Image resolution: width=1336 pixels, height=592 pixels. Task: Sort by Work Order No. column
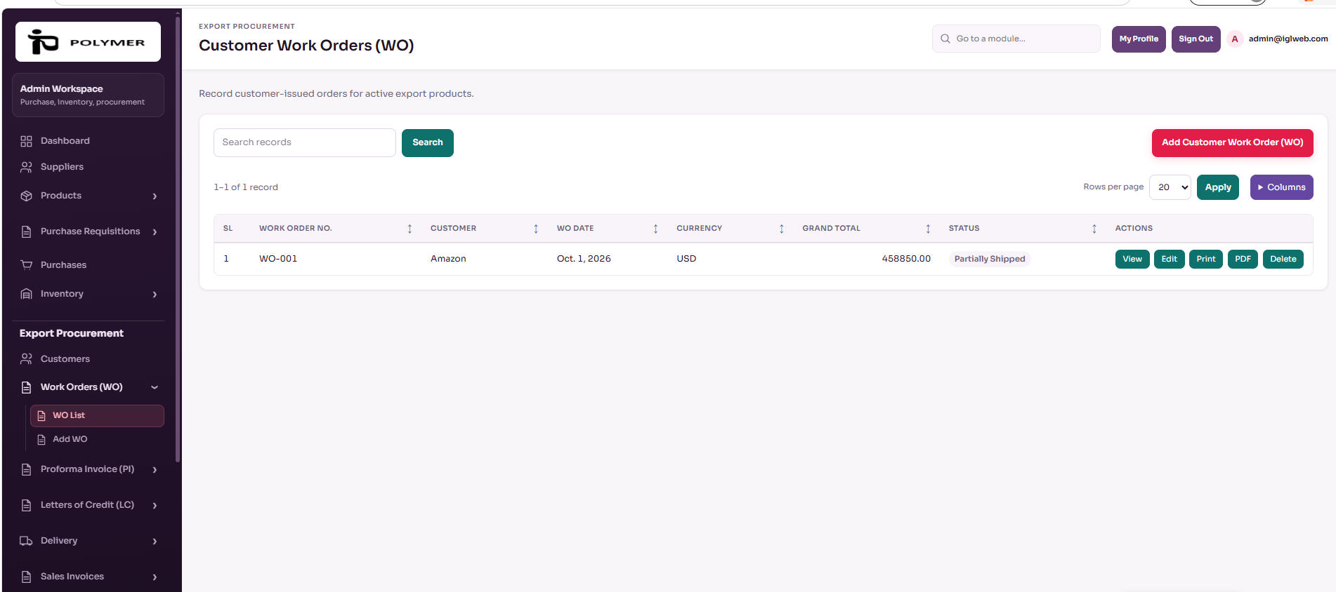point(410,229)
